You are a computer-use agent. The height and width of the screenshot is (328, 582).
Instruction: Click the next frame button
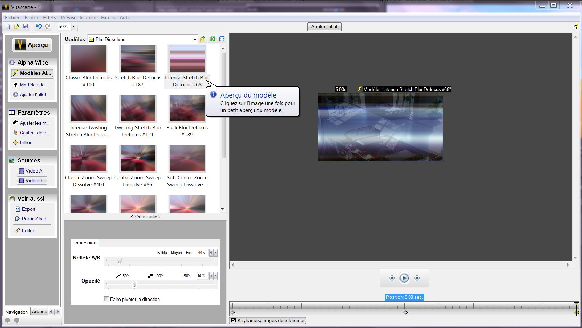pos(417,278)
